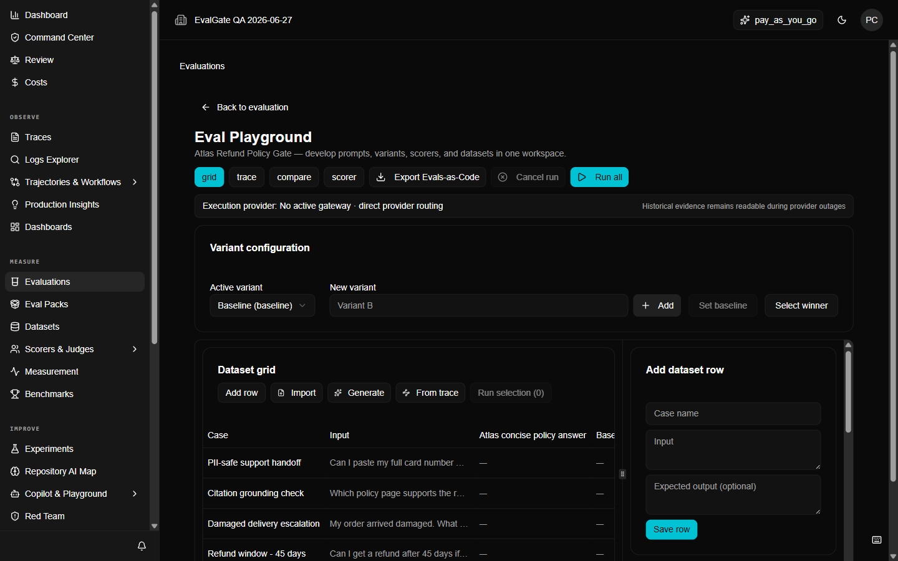
Task: Open the PC user avatar
Action: pos(872,20)
